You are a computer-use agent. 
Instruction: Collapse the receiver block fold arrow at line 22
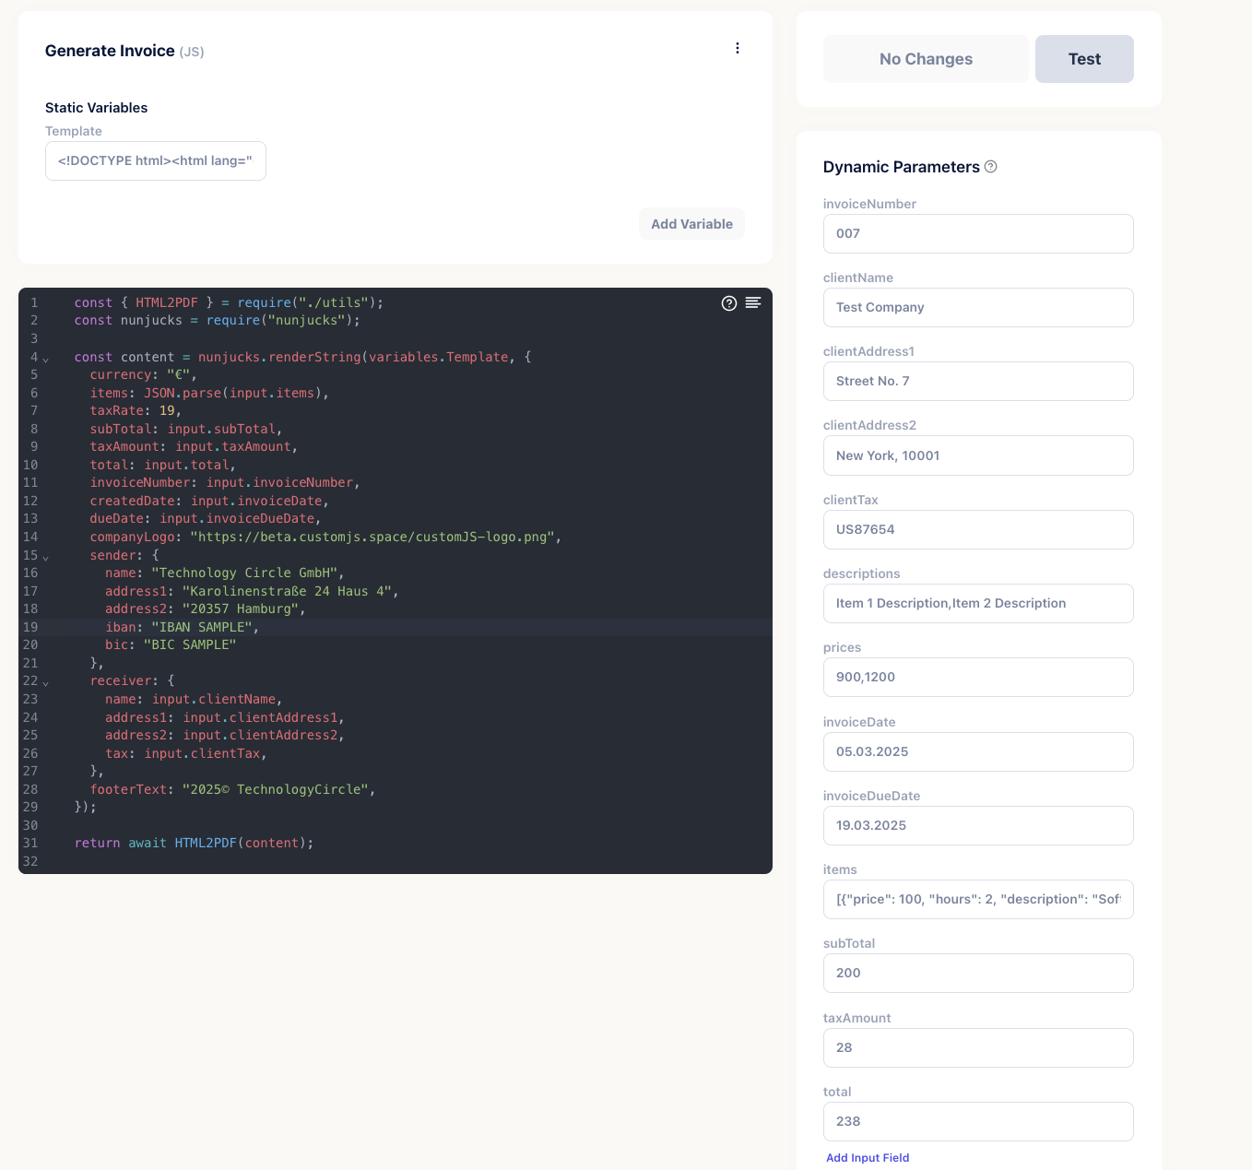click(x=46, y=682)
